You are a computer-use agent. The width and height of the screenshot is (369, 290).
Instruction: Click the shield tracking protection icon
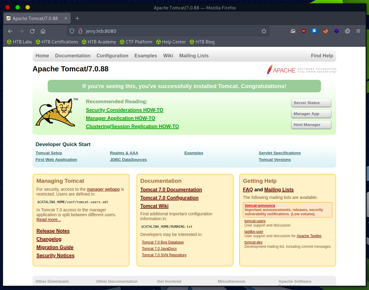(x=72, y=31)
